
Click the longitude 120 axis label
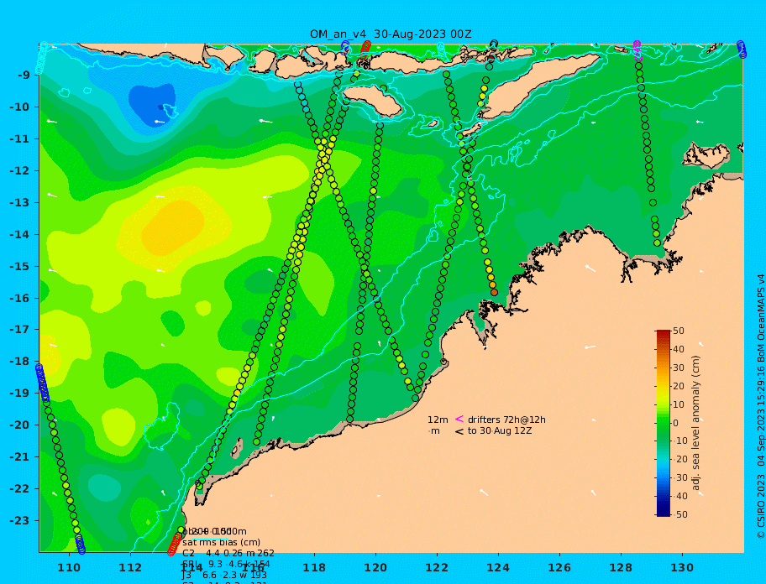375,567
